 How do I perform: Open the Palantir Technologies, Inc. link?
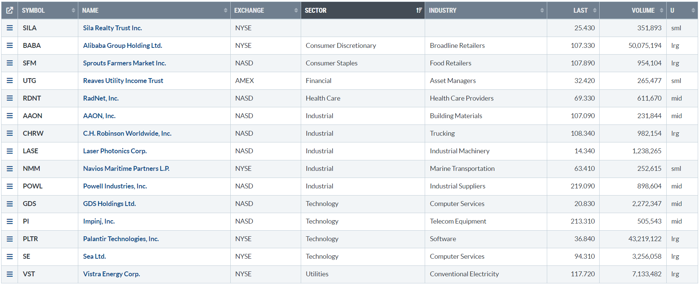tap(121, 239)
